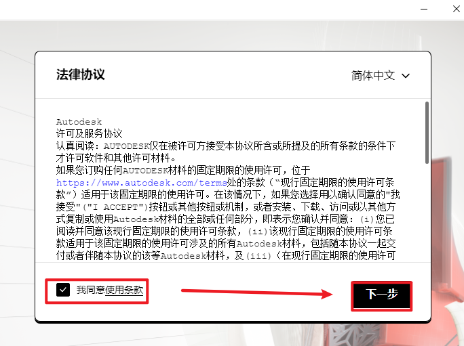Uncheck the 我同意使用条款 checkbox
The height and width of the screenshot is (346, 464).
[x=63, y=290]
